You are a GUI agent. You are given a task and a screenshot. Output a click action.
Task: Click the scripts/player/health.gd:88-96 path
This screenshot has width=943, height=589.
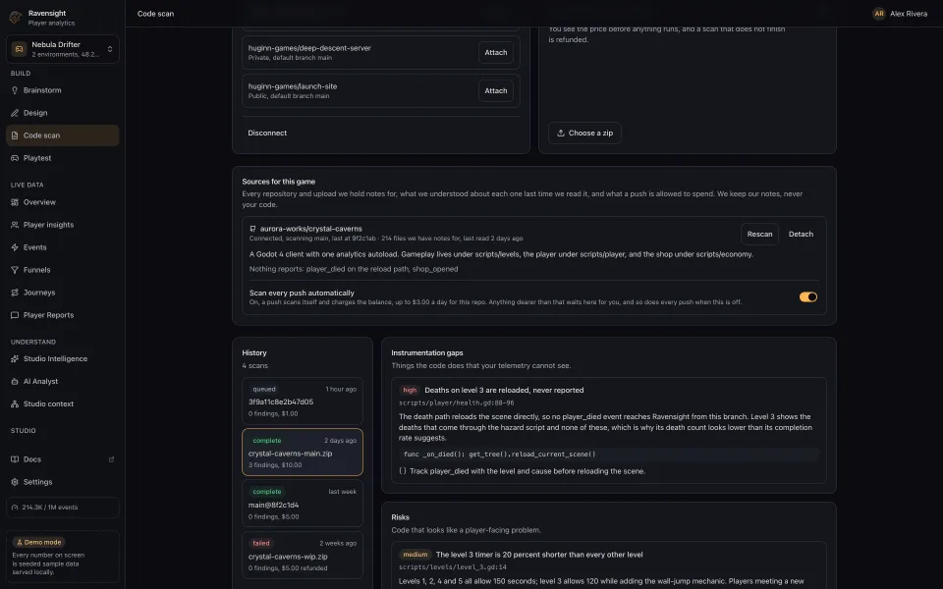(456, 403)
